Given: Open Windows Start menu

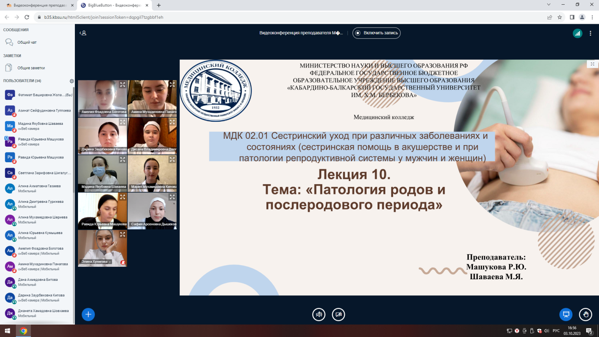Looking at the screenshot, I should click(x=7, y=331).
